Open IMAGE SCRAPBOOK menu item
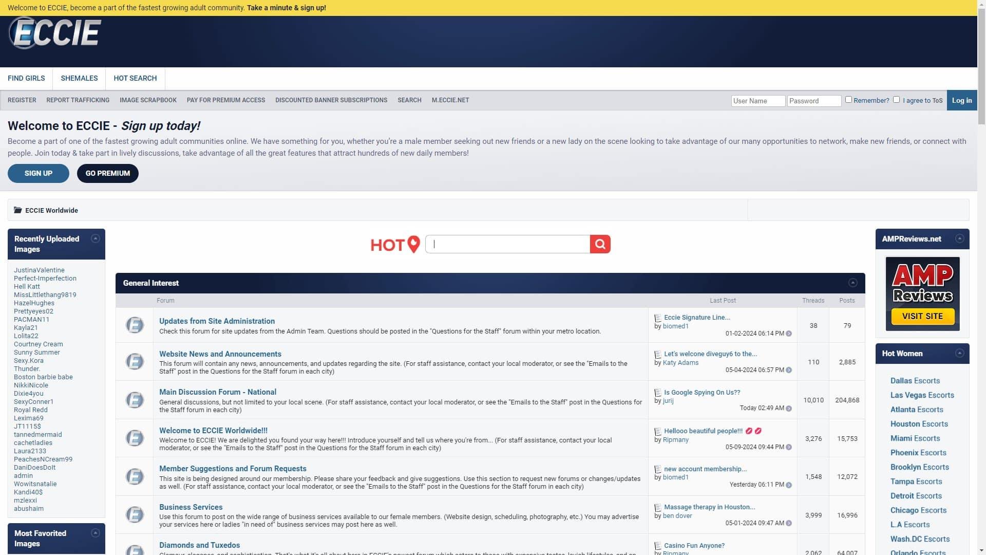 (x=148, y=100)
